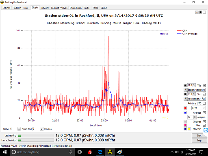
Task: Toggle the Sub subtitle checkbox
Action: coord(204,94)
